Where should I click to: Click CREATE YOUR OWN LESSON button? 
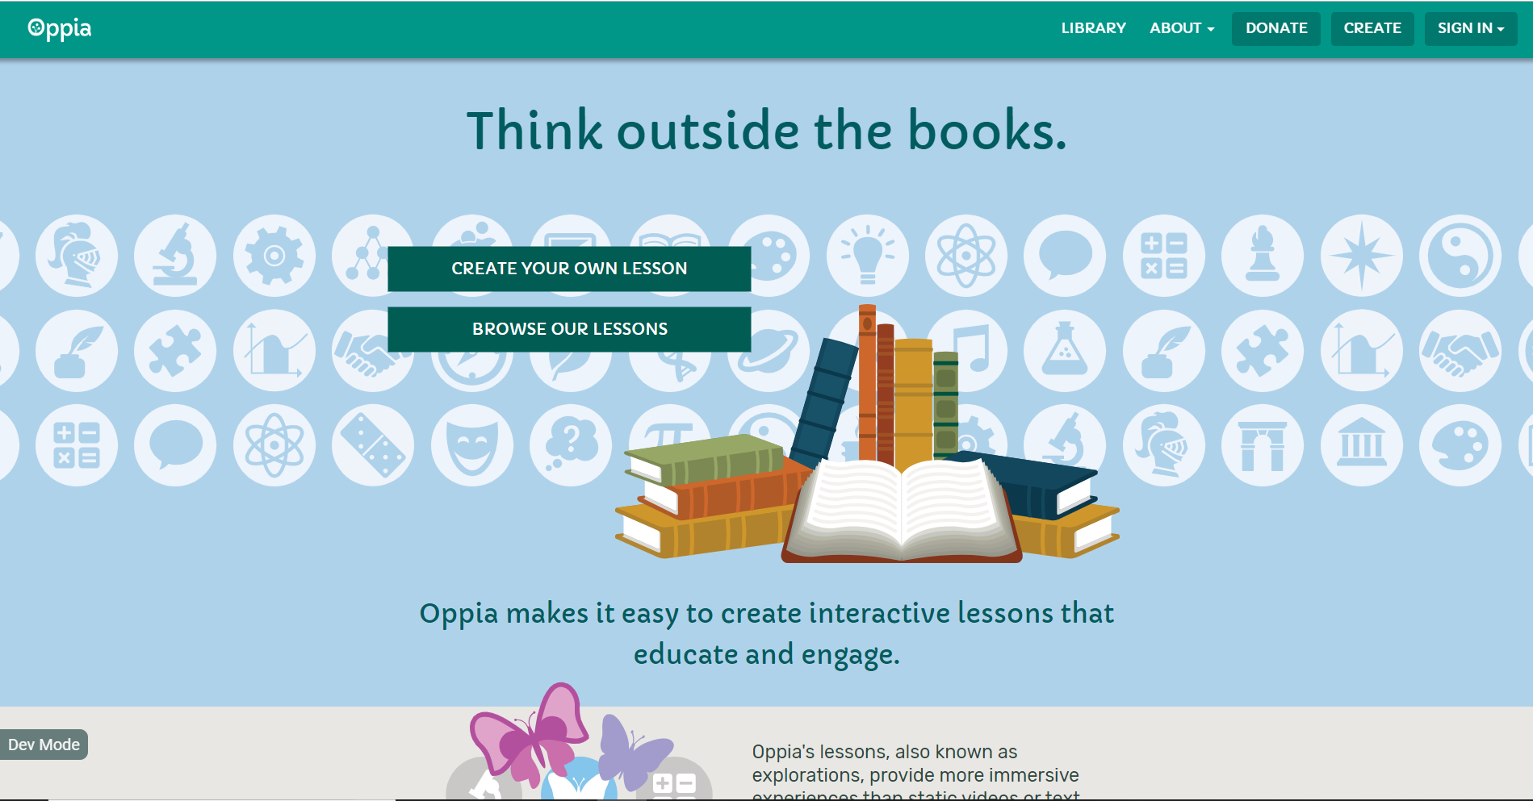[569, 269]
